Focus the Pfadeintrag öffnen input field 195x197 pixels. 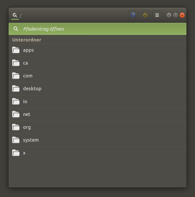(x=97, y=29)
